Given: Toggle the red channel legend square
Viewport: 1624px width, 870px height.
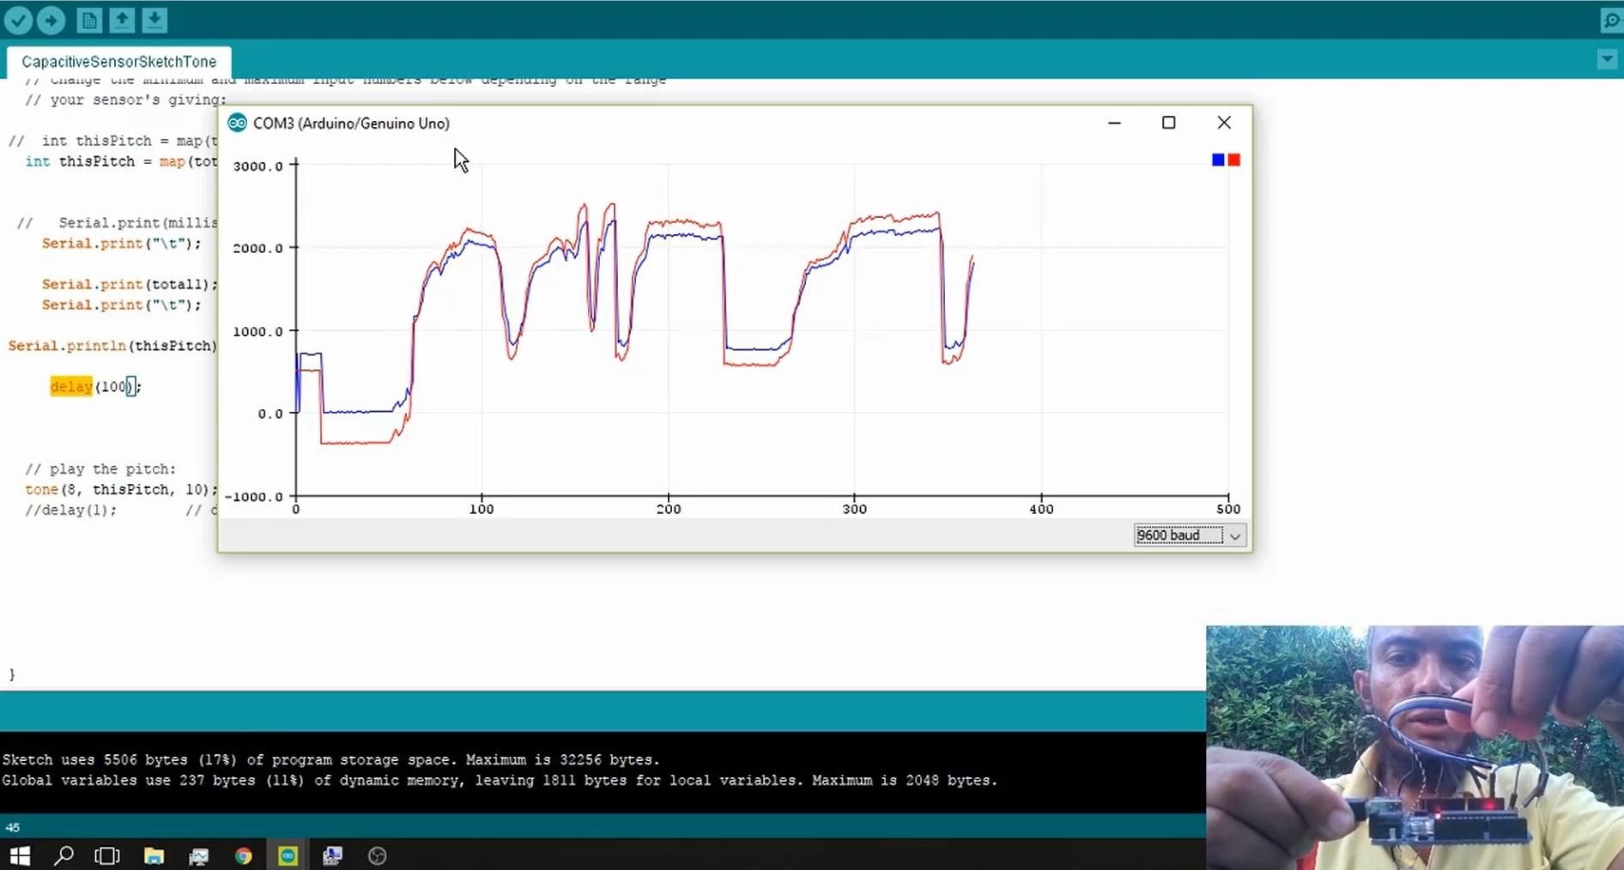Looking at the screenshot, I should pyautogui.click(x=1234, y=160).
